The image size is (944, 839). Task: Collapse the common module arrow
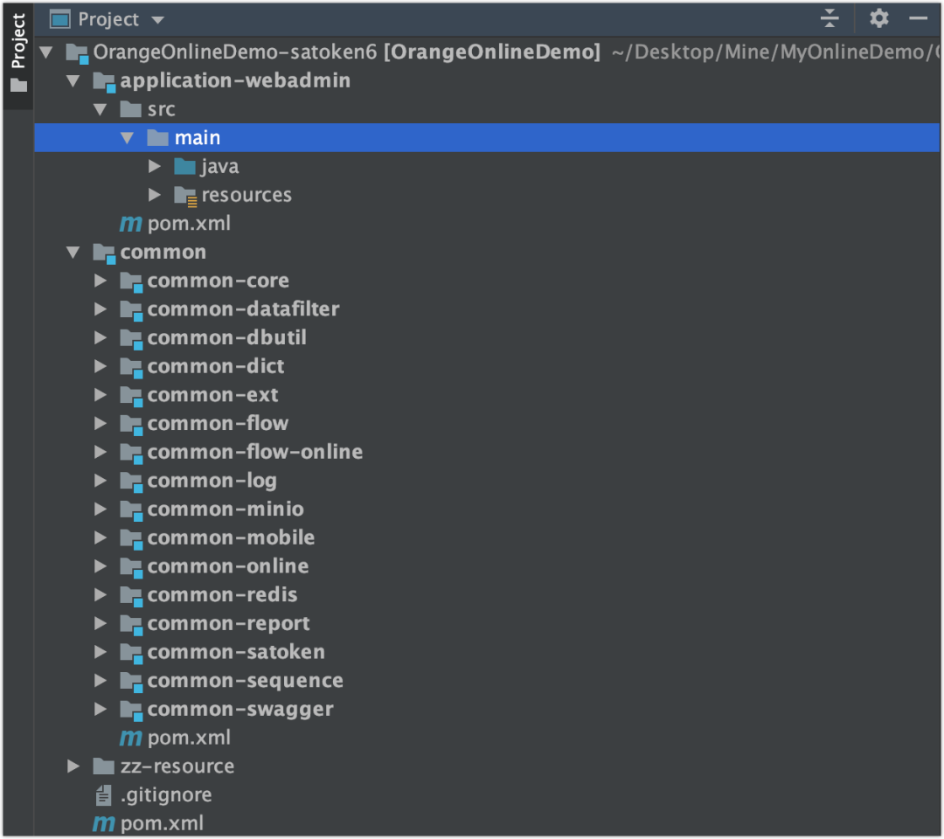(73, 252)
